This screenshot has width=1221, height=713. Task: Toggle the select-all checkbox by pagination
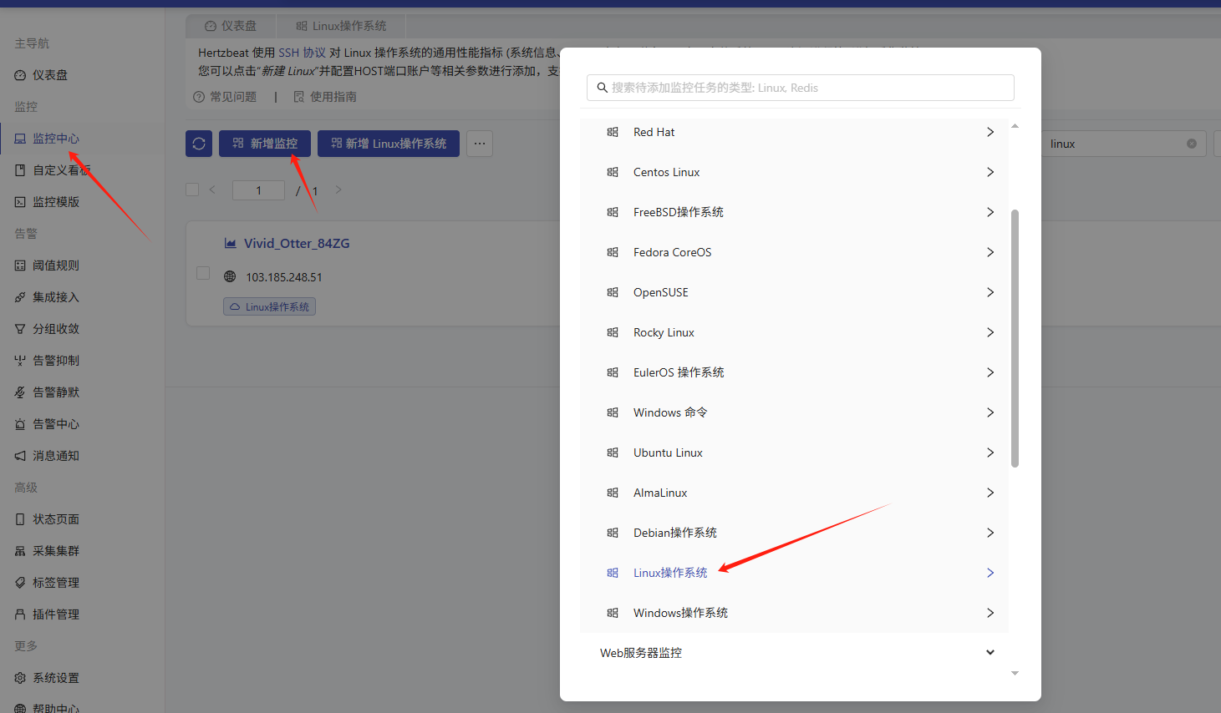(x=192, y=190)
